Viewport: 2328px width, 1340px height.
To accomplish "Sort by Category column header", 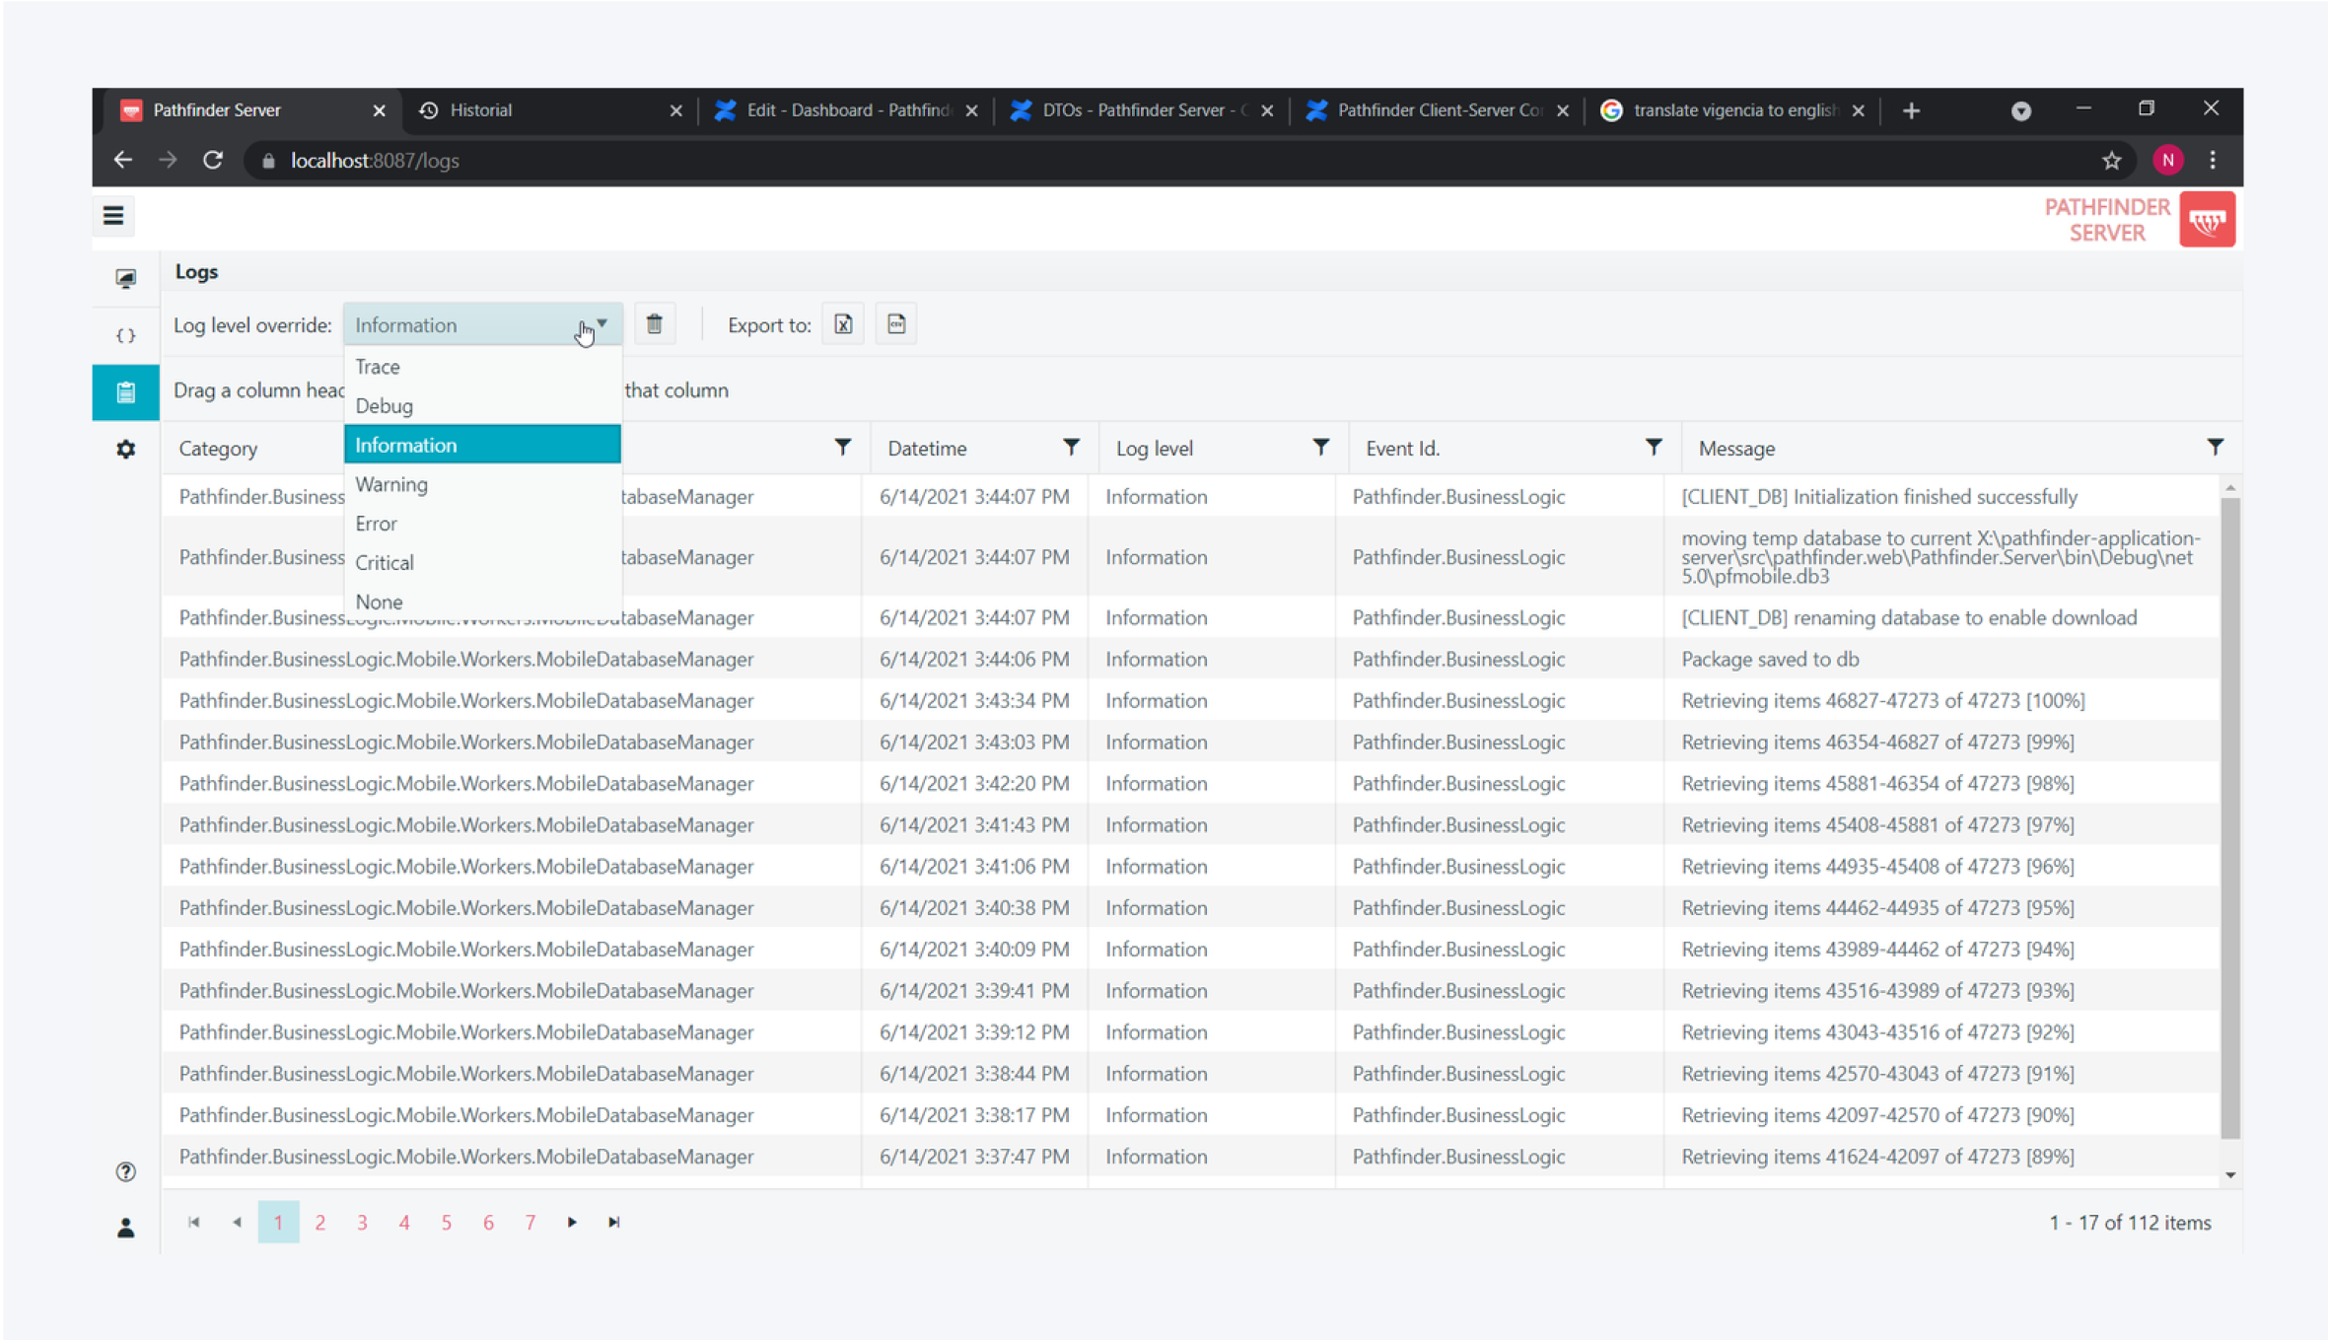I will 218,449.
